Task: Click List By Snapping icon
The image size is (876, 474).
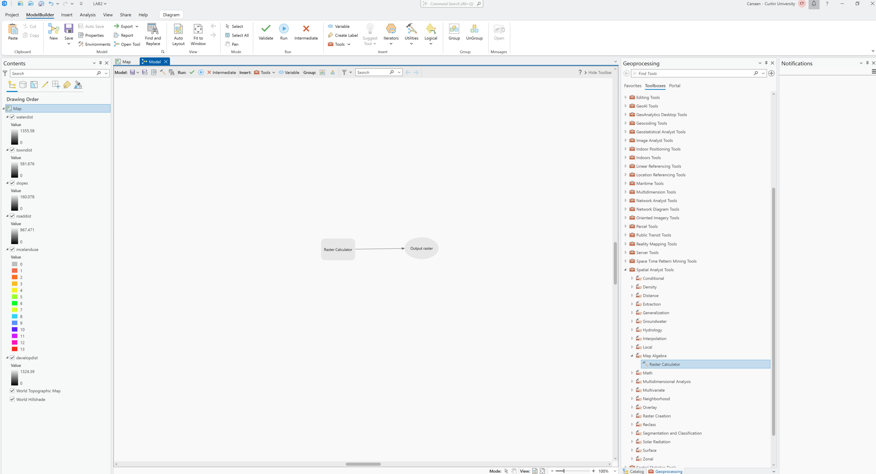Action: [x=56, y=85]
